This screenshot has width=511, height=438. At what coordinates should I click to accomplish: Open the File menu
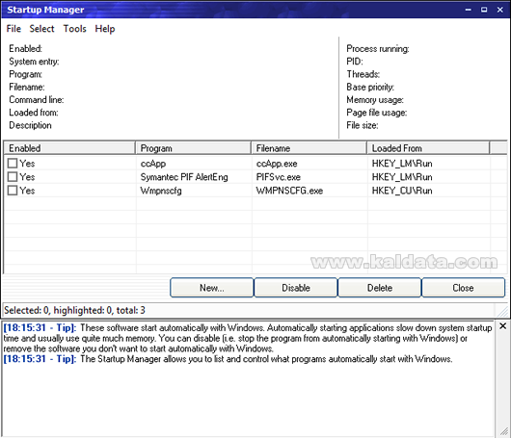tap(13, 29)
